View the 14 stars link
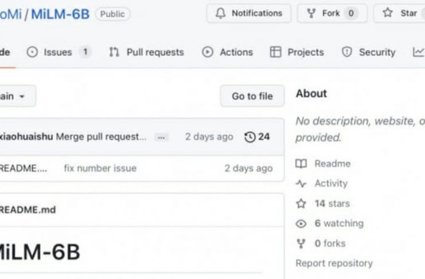This screenshot has height=279, width=425. coord(323,204)
